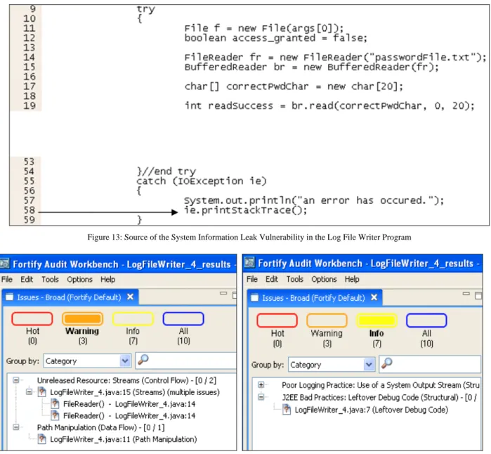491x454 pixels.
Task: Click Issues tab icon in right window
Action: tap(255, 297)
